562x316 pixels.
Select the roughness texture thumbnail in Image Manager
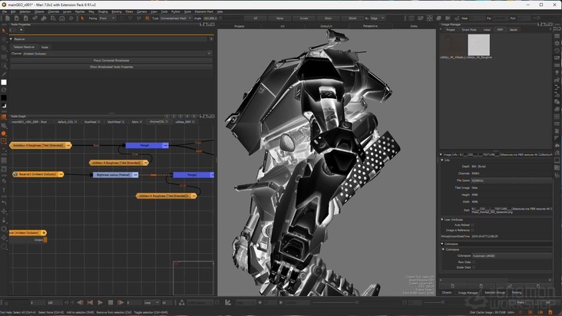478,45
